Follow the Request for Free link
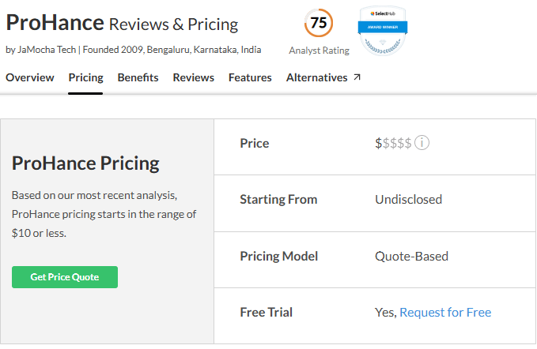537x349 pixels. [x=445, y=313]
